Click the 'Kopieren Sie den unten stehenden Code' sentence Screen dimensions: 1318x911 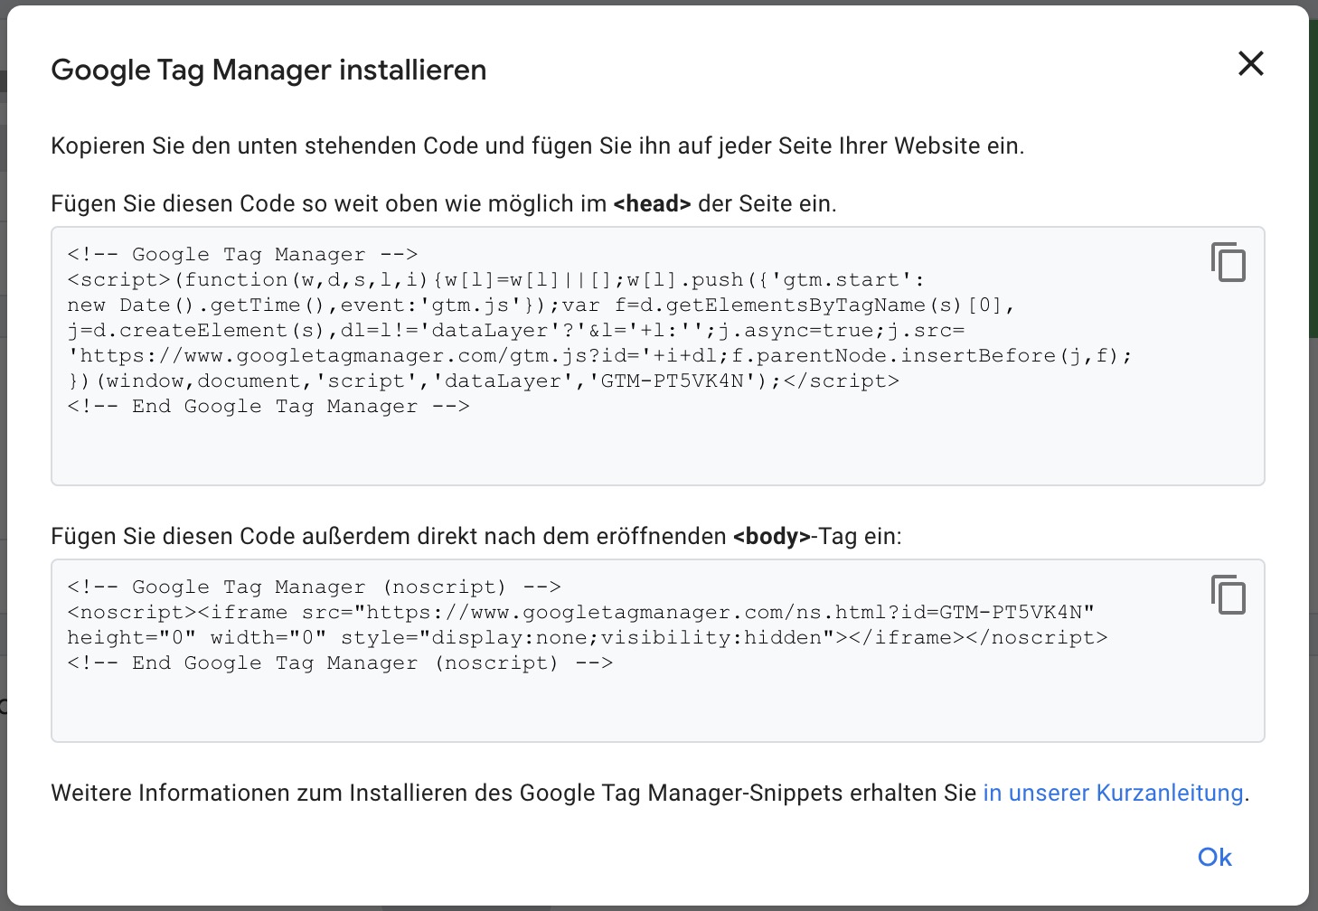pos(538,146)
